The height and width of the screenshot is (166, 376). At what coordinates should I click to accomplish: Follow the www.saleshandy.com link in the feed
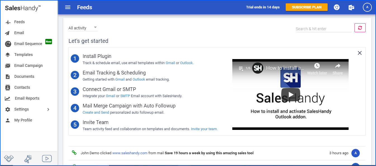click(x=130, y=153)
